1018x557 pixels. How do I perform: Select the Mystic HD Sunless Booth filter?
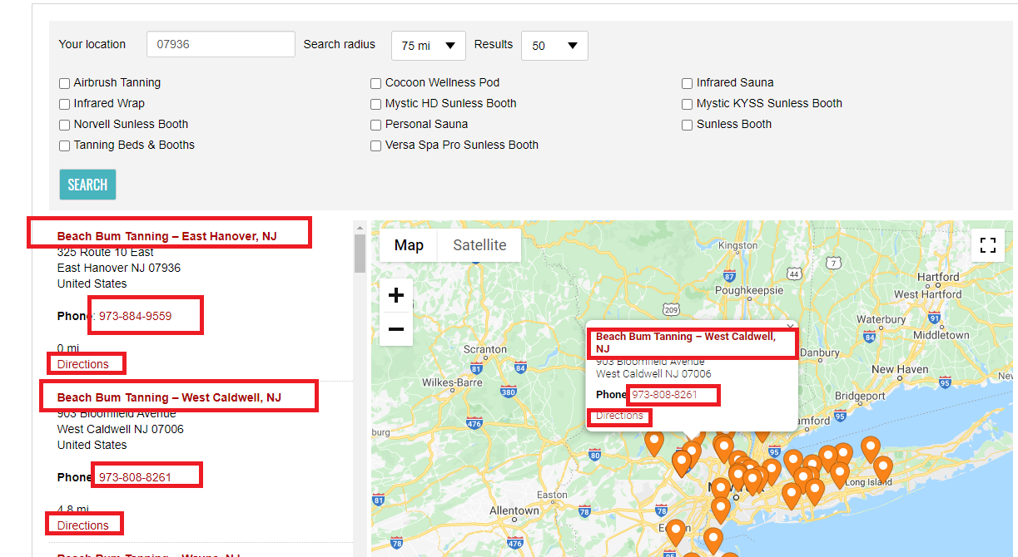376,104
